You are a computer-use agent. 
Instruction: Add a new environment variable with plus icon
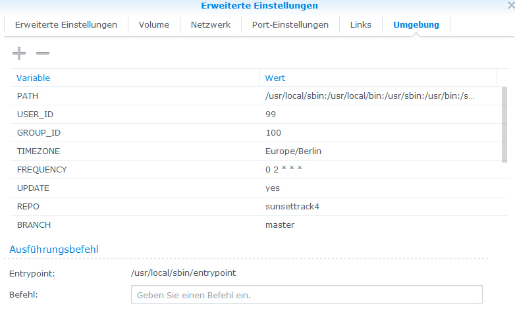[x=19, y=53]
